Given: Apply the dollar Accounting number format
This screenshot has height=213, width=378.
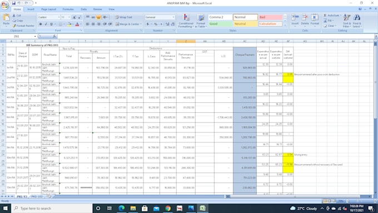Looking at the screenshot, I should 147,24.
